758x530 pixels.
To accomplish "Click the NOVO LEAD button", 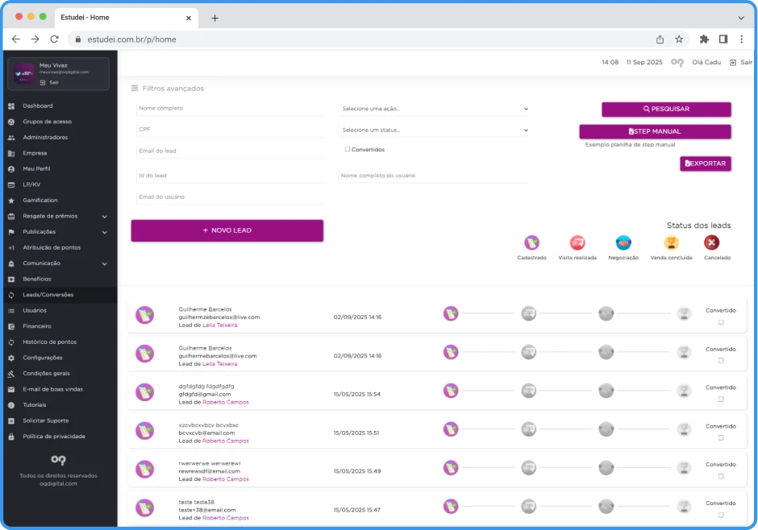I will pyautogui.click(x=227, y=230).
